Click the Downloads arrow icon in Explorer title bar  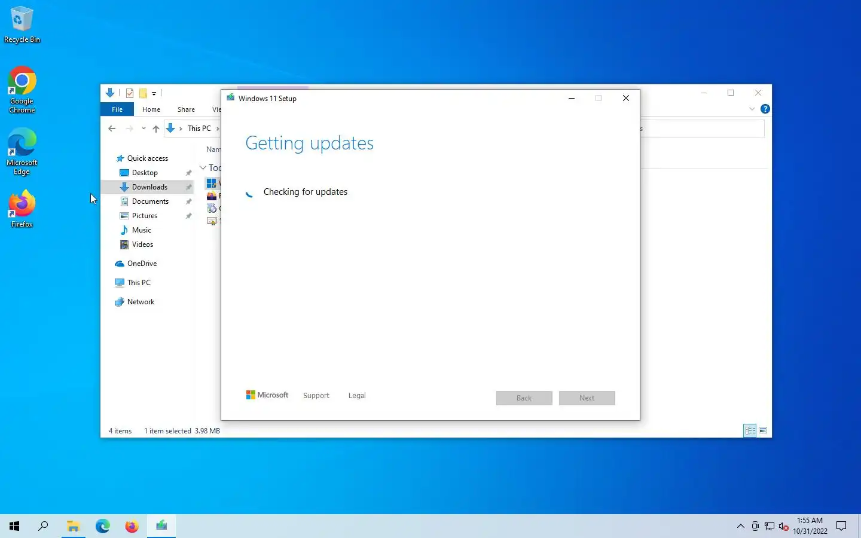pos(110,93)
